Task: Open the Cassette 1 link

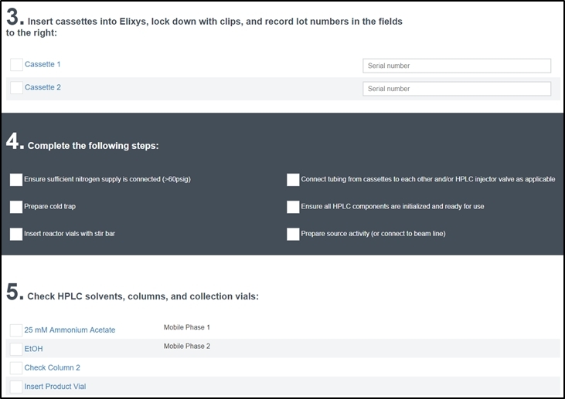Action: coord(43,64)
